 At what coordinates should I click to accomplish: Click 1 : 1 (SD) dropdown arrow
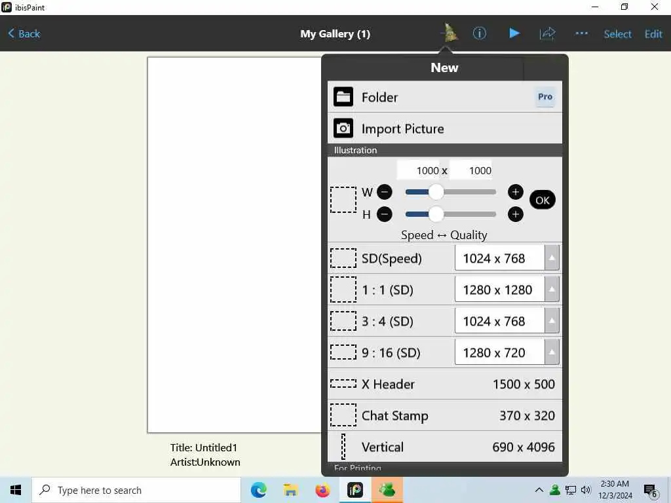point(552,289)
